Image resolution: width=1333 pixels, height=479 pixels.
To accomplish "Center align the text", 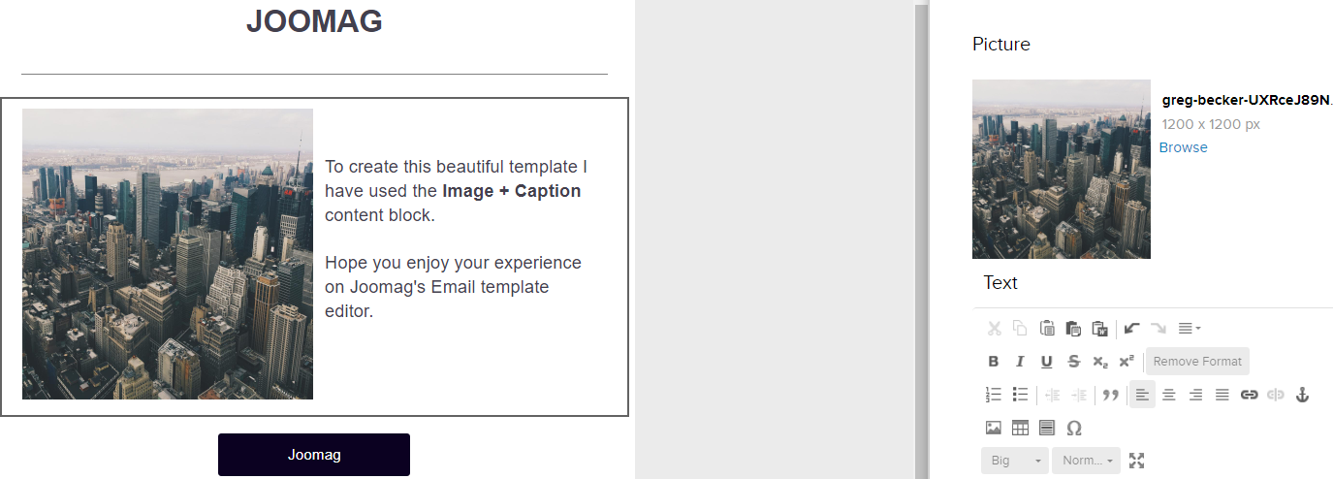I will tap(1169, 395).
